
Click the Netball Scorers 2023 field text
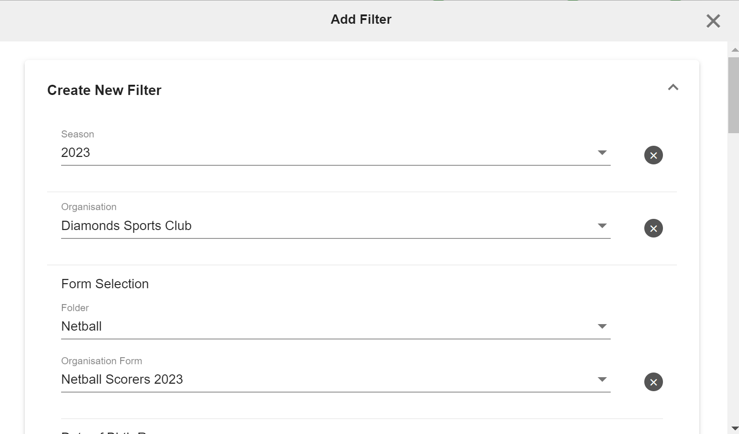click(122, 380)
